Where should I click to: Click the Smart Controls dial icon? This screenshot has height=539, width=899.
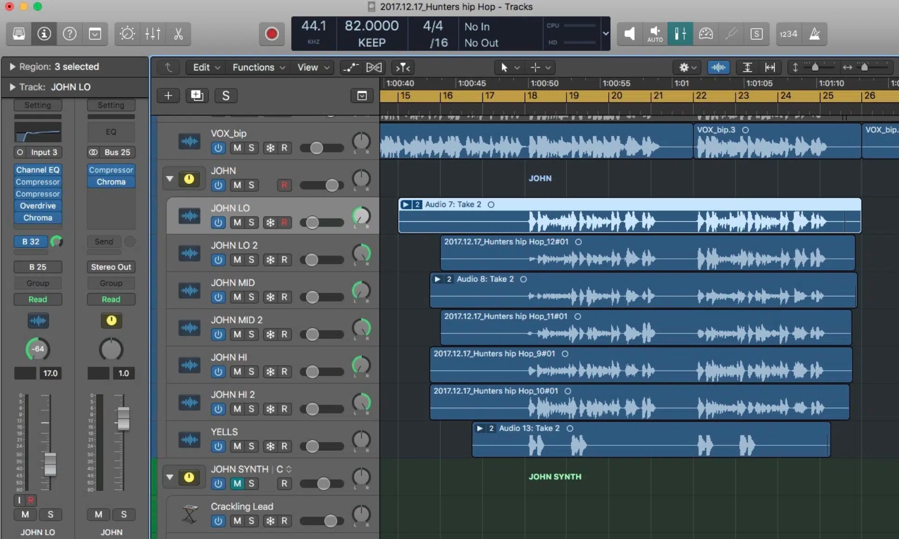pyautogui.click(x=127, y=34)
